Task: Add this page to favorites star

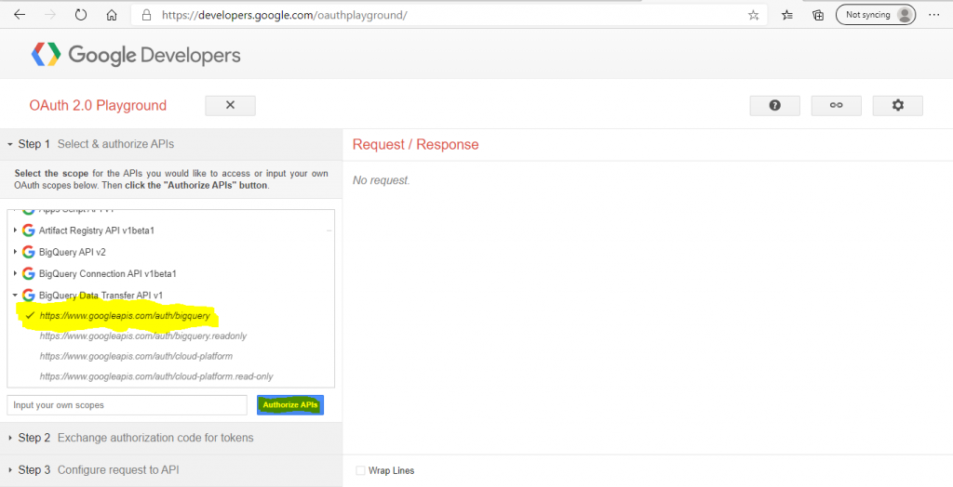Action: pos(754,15)
